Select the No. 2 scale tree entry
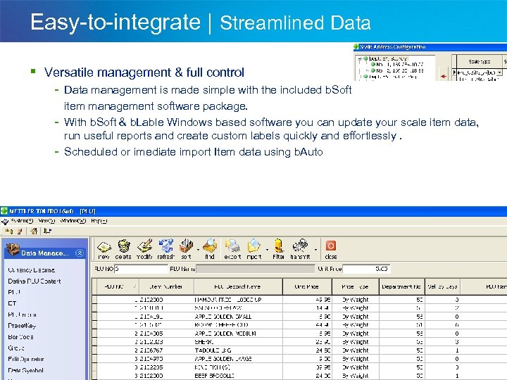The image size is (507, 380). point(400,70)
